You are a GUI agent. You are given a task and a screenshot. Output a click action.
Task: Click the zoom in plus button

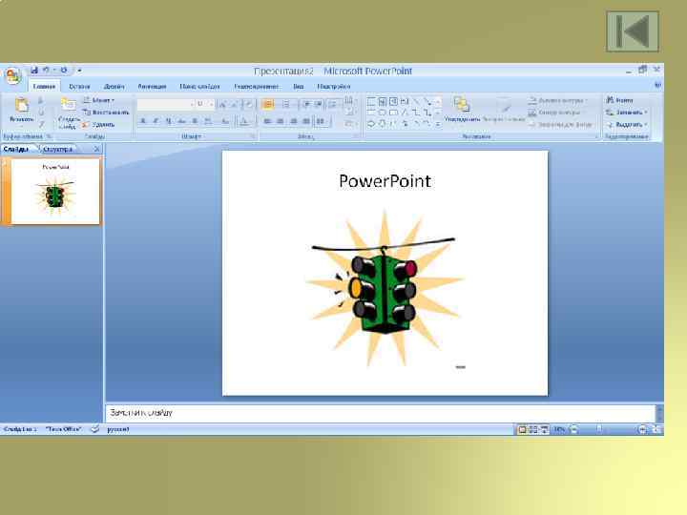pyautogui.click(x=642, y=429)
